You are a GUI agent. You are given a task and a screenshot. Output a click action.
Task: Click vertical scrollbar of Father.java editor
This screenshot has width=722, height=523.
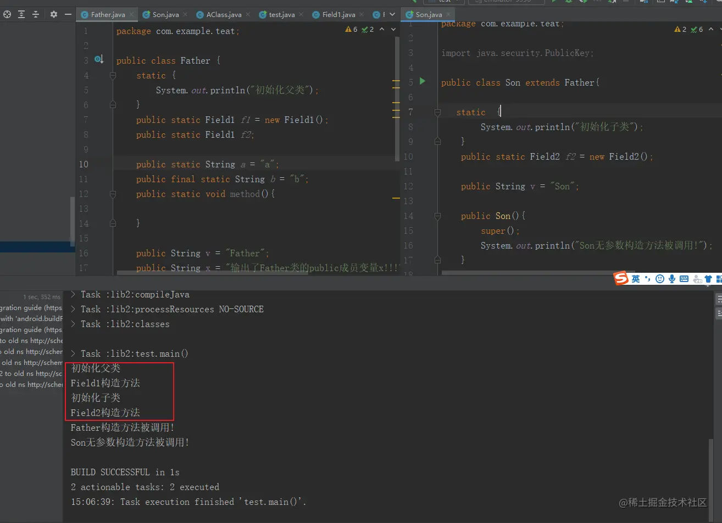click(397, 99)
